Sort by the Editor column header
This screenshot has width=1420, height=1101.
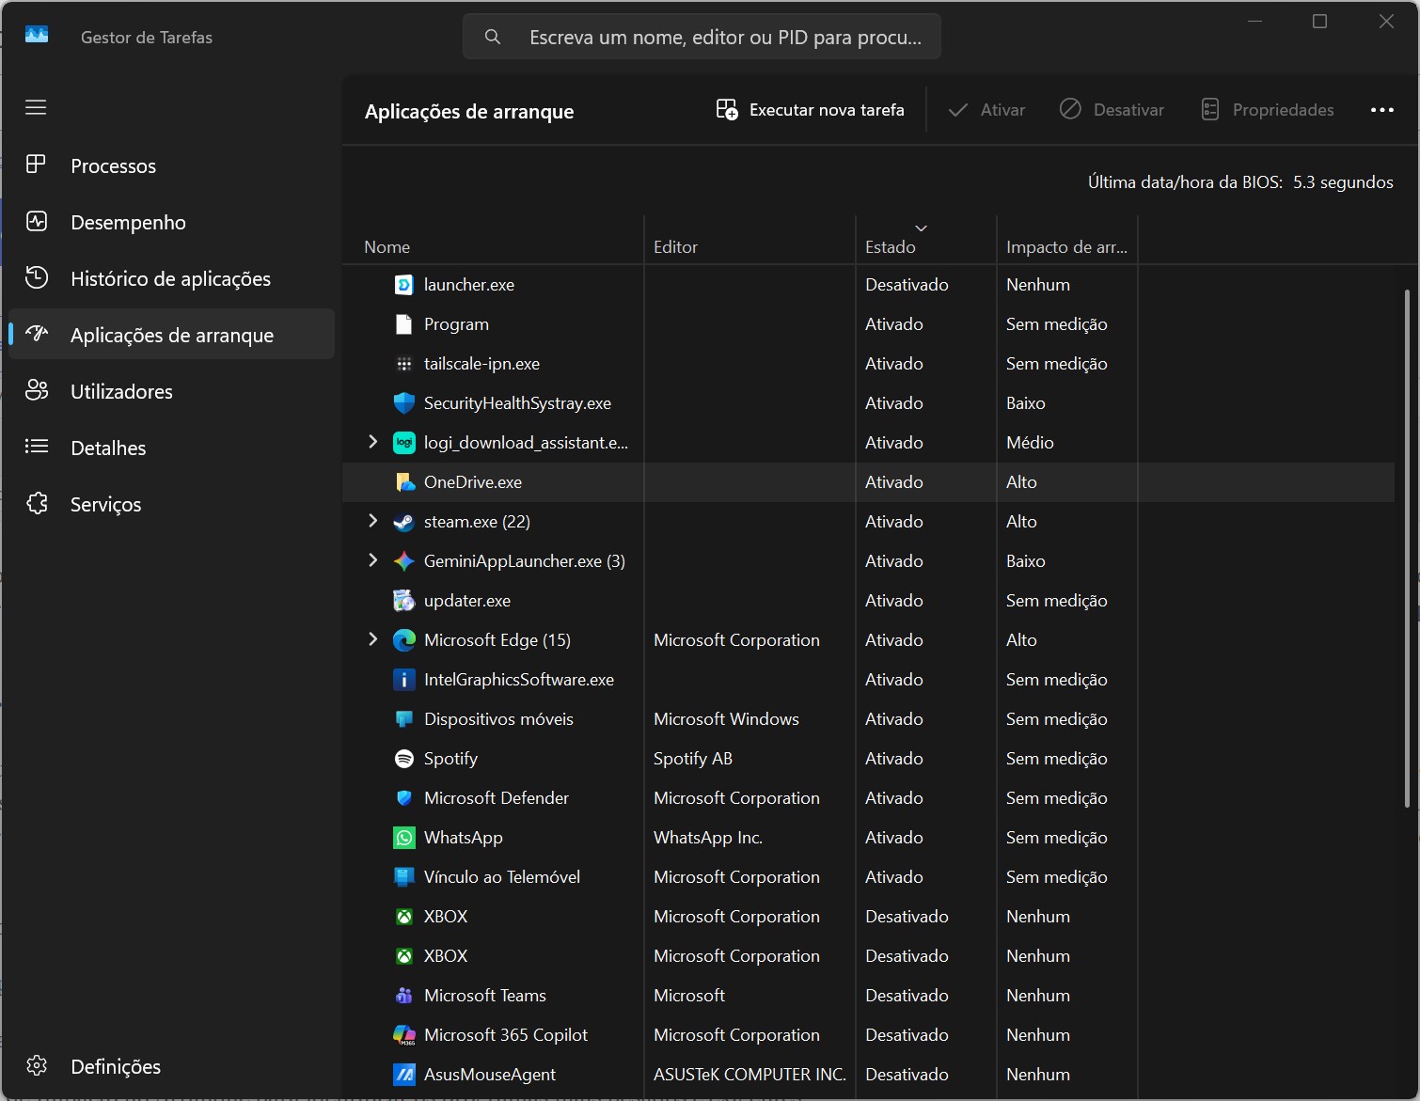[x=749, y=241]
